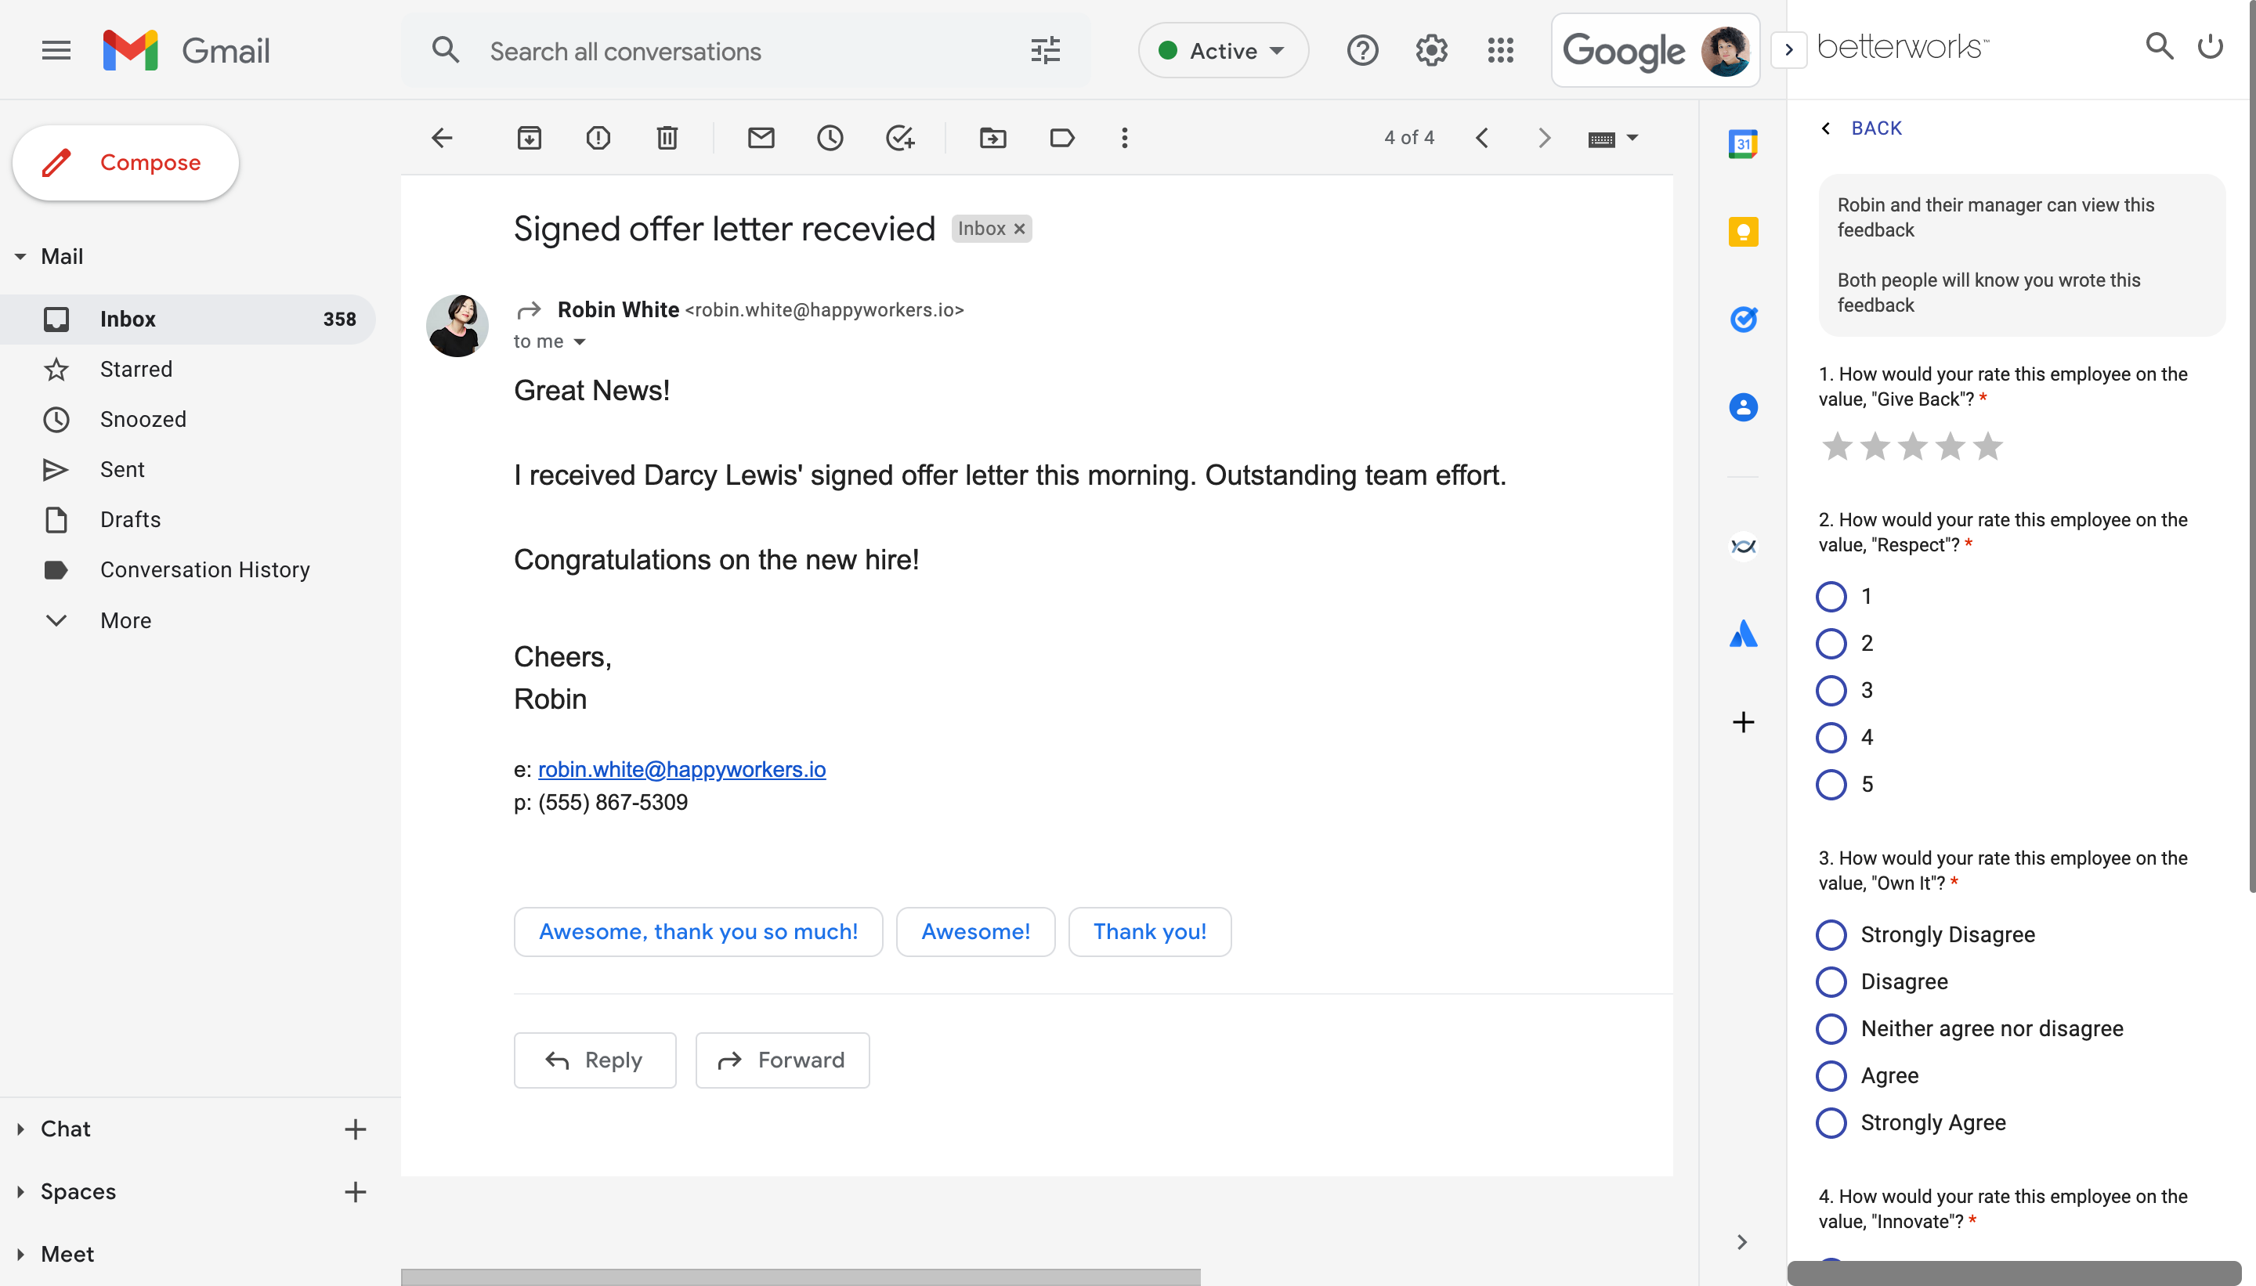Click the Delete icon in Gmail toolbar
Image resolution: width=2256 pixels, height=1286 pixels.
tap(670, 138)
